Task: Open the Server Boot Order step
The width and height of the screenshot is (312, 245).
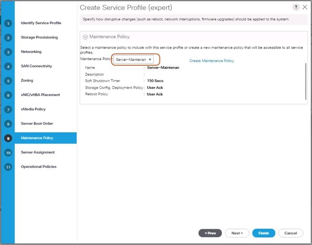Action: tap(37, 123)
